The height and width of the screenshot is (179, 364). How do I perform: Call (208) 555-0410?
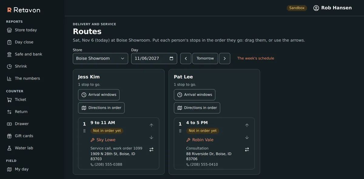pyautogui.click(x=202, y=164)
